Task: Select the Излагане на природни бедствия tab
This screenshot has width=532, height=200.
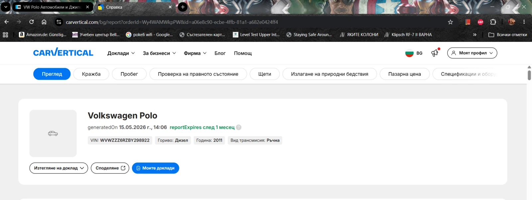Action: pos(330,74)
